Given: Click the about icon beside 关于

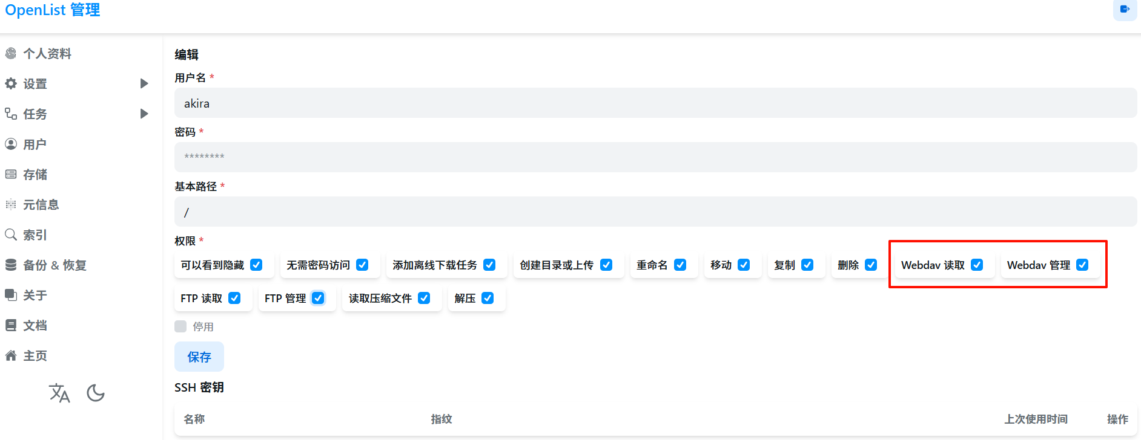Looking at the screenshot, I should [11, 295].
